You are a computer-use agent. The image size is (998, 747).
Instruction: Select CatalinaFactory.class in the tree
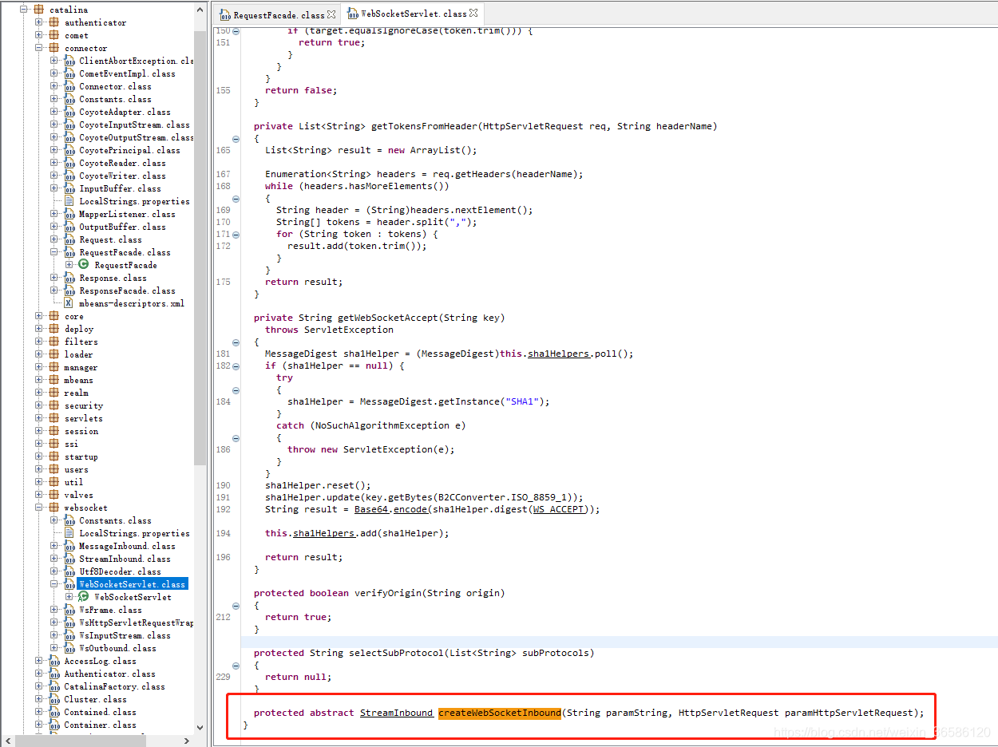coord(114,686)
